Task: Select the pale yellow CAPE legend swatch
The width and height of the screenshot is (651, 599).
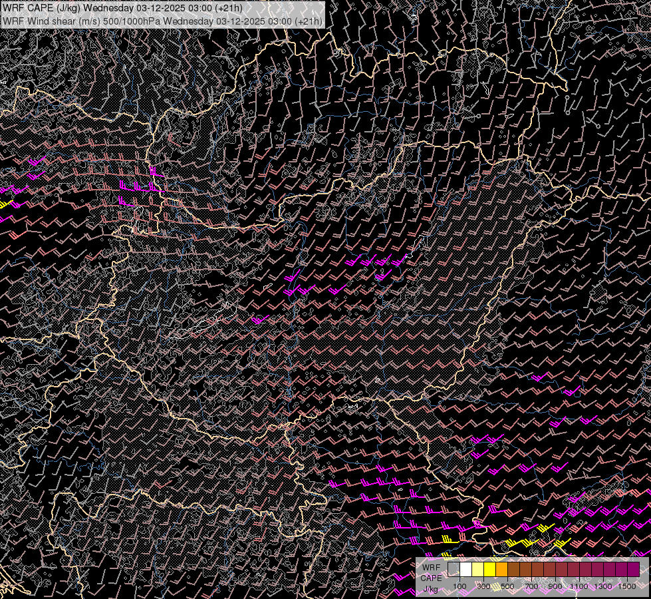Action: (478, 569)
